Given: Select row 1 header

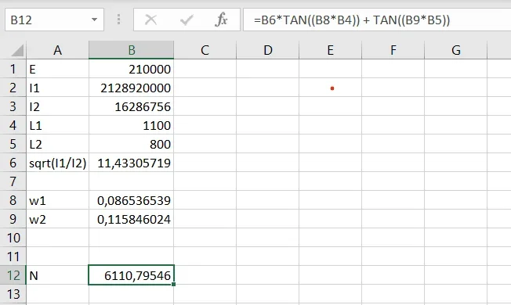Looking at the screenshot, I should pyautogui.click(x=13, y=69).
